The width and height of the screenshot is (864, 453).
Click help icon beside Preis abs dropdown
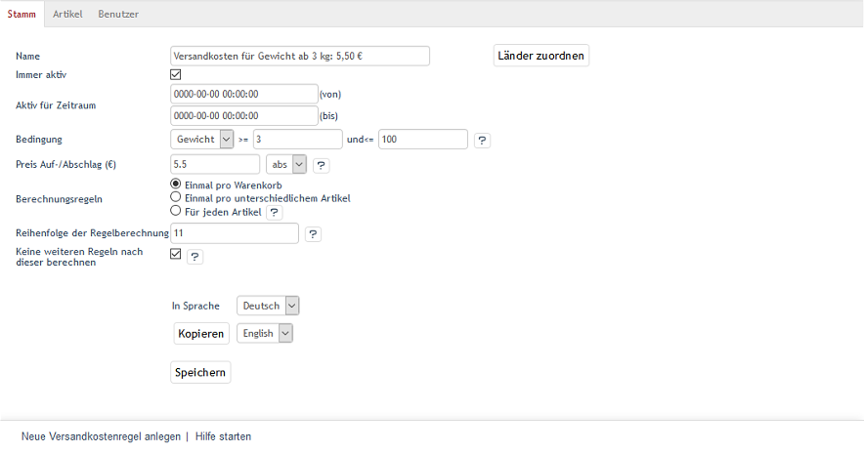[x=321, y=166]
